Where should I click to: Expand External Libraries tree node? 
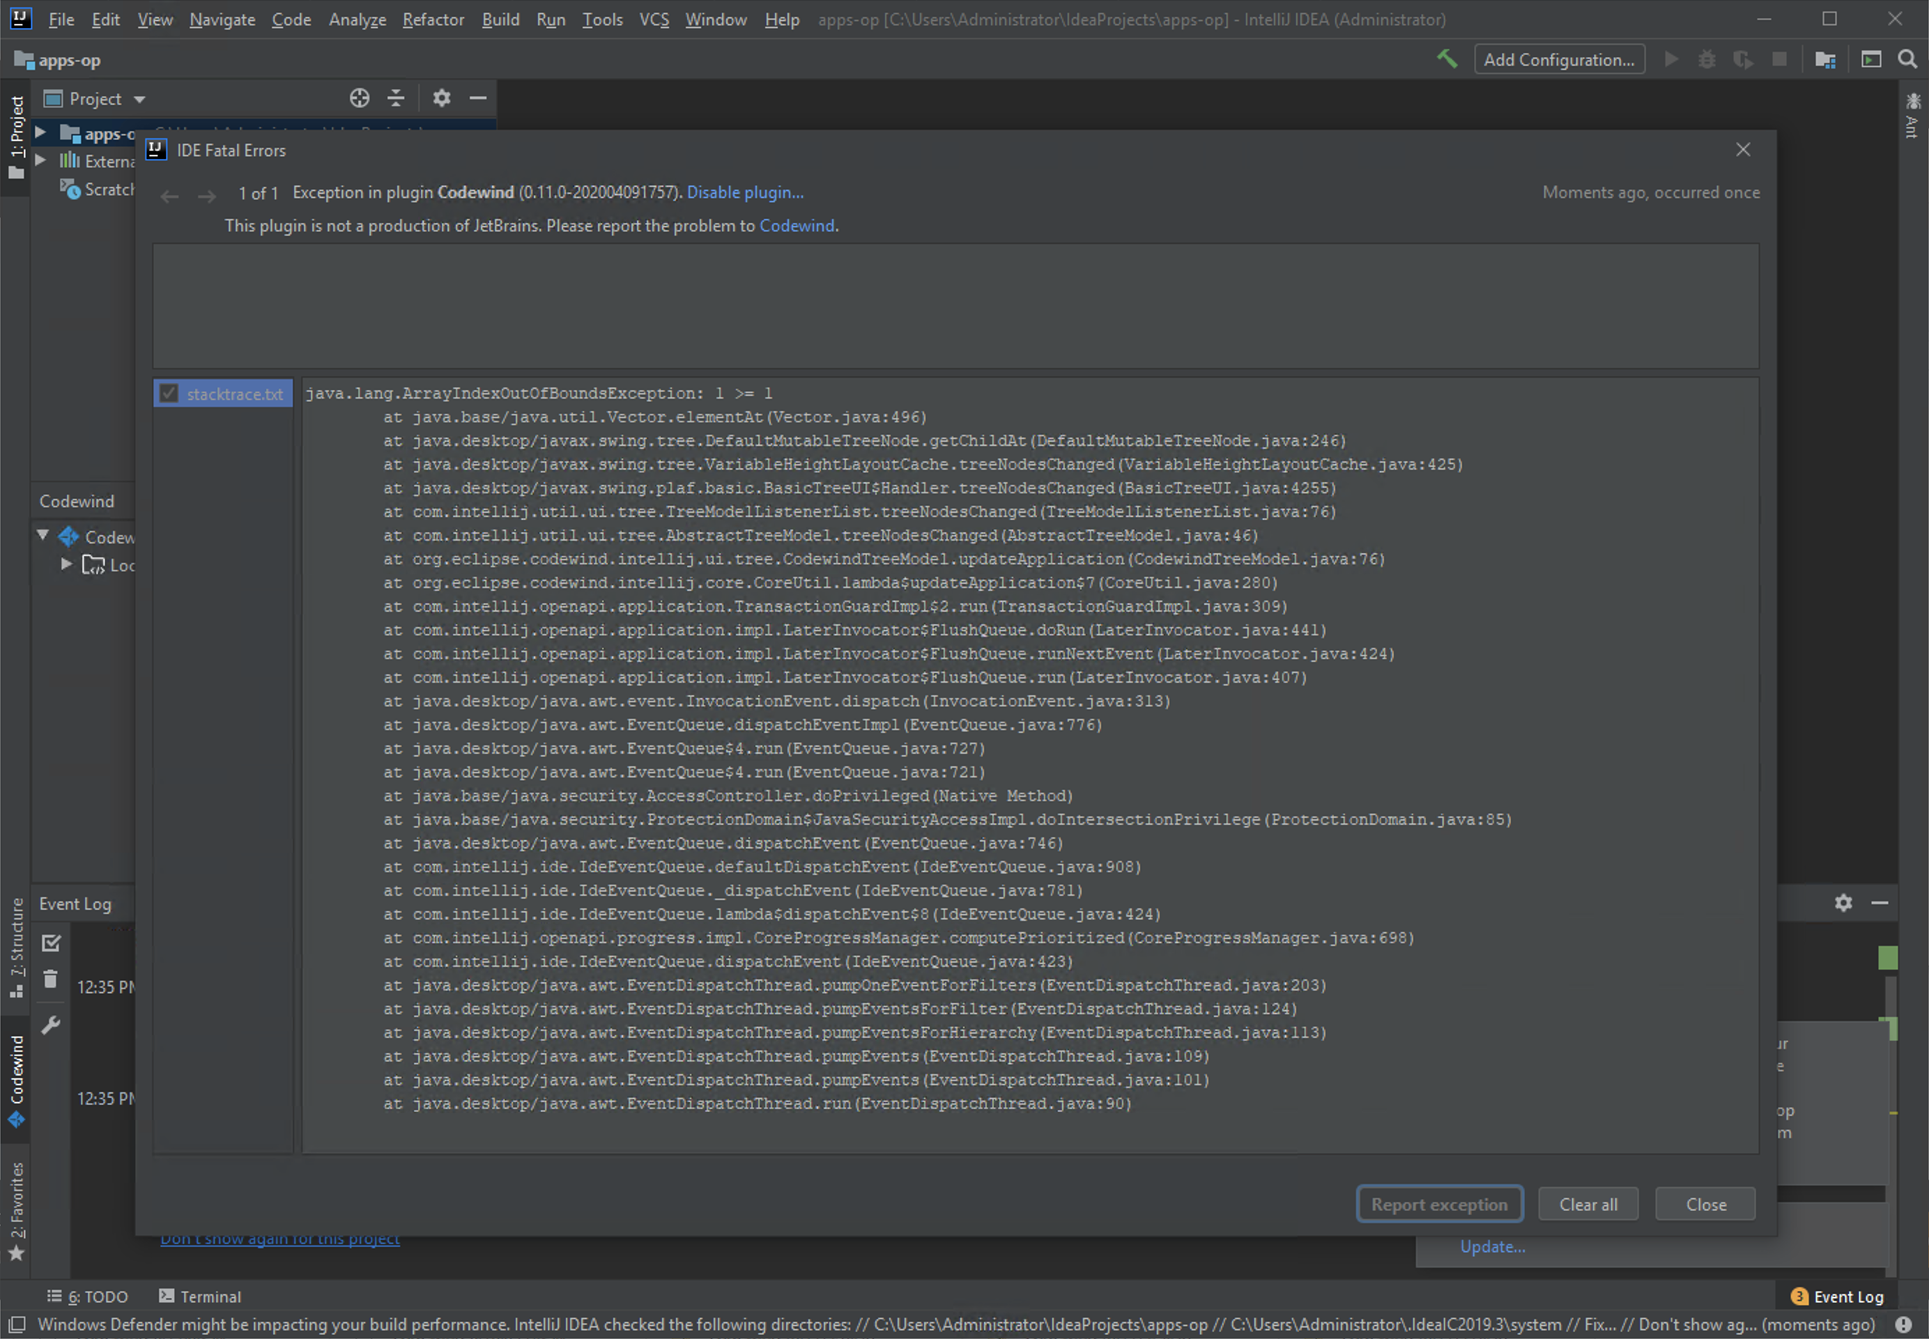[40, 160]
